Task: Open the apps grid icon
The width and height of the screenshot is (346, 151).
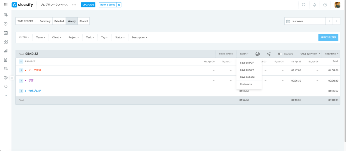Action: coord(6,5)
